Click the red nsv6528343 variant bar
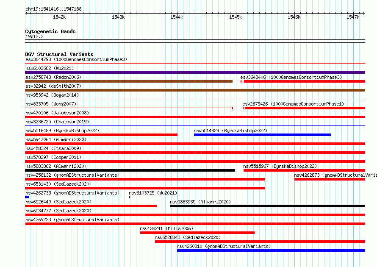Viewport: 377px width, 267px height. tap(260, 242)
